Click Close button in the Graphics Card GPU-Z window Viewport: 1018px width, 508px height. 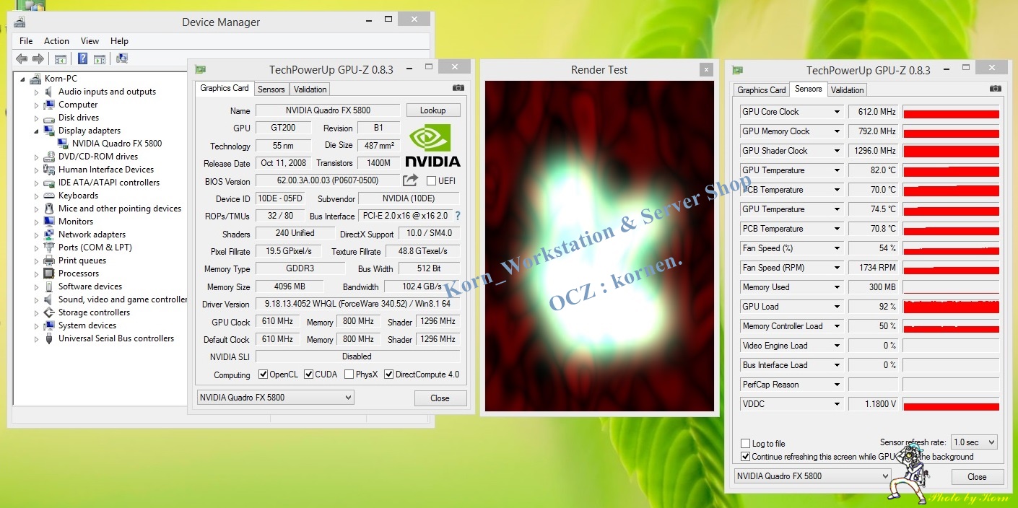(440, 398)
